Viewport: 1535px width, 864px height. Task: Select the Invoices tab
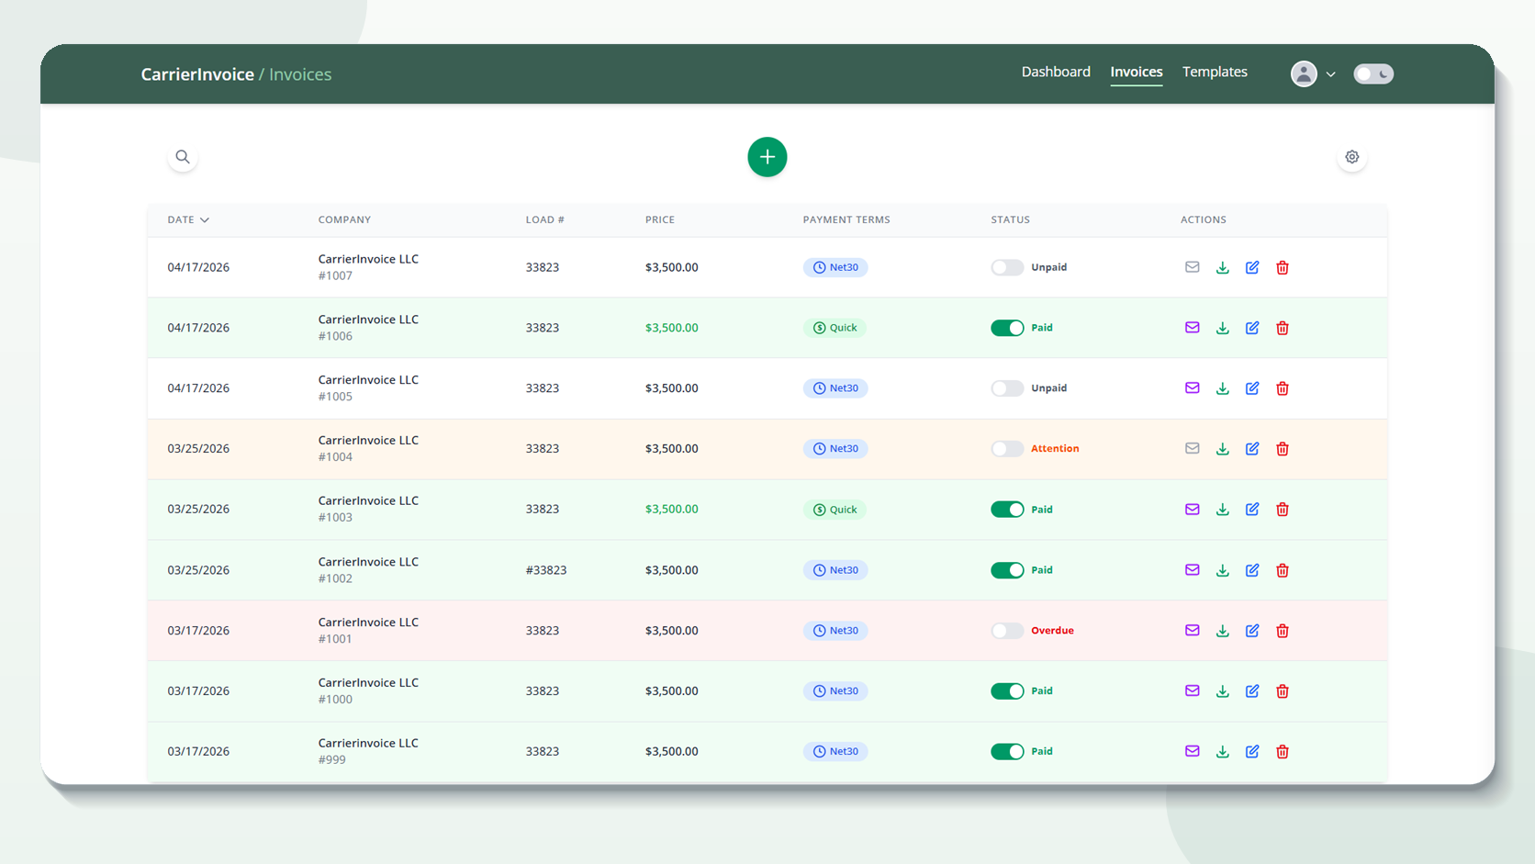pos(1137,72)
